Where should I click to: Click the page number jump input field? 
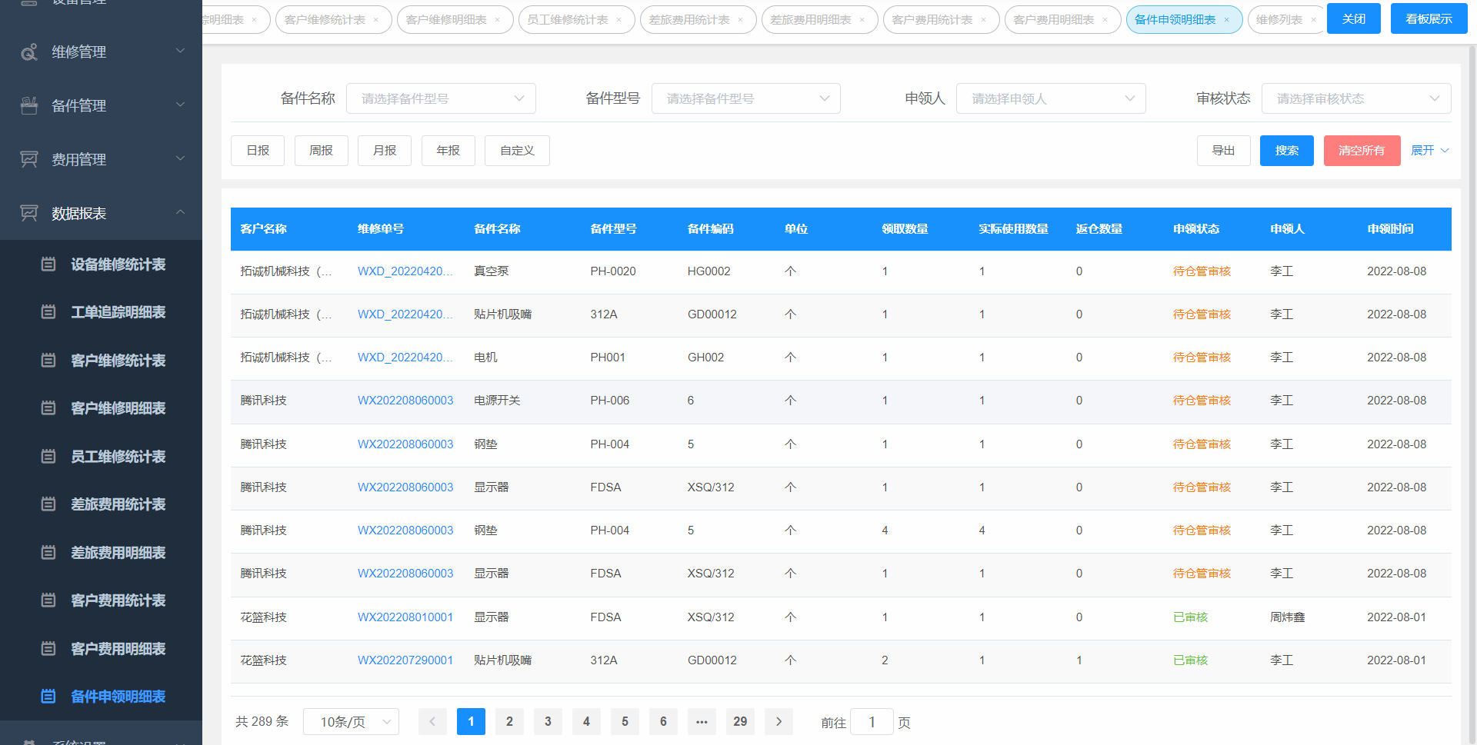point(872,722)
